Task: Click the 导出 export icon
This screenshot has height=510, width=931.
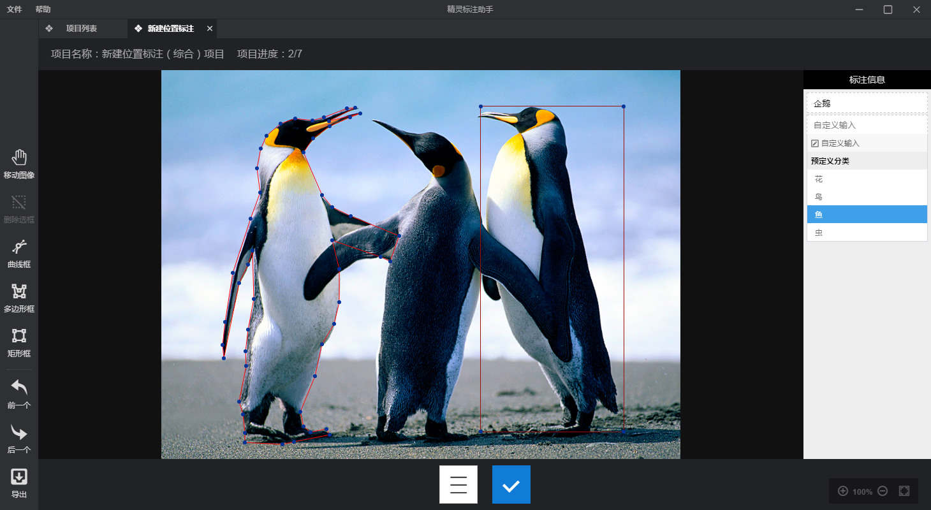Action: [19, 483]
